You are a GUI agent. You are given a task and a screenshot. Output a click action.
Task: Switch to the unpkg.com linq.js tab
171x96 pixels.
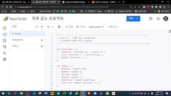point(75,2)
